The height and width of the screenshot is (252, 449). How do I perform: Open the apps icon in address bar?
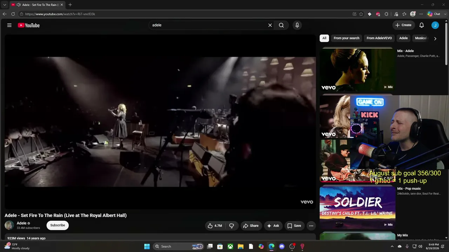click(354, 14)
